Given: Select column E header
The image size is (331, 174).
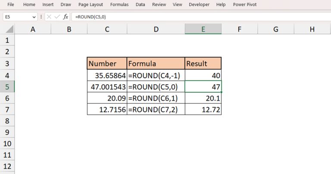Looking at the screenshot, I should click(x=203, y=29).
